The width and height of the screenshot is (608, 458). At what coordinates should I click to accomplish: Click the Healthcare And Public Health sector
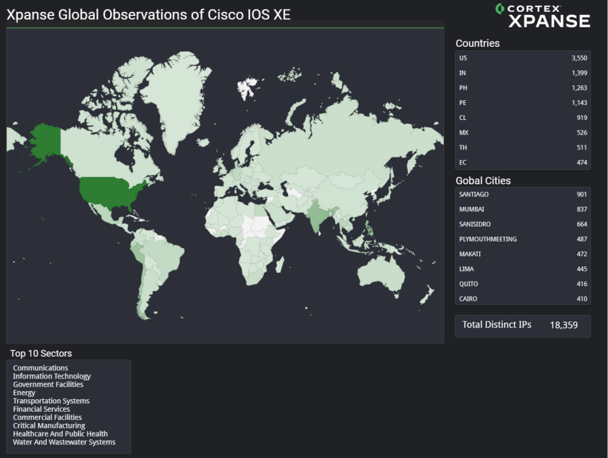[60, 434]
